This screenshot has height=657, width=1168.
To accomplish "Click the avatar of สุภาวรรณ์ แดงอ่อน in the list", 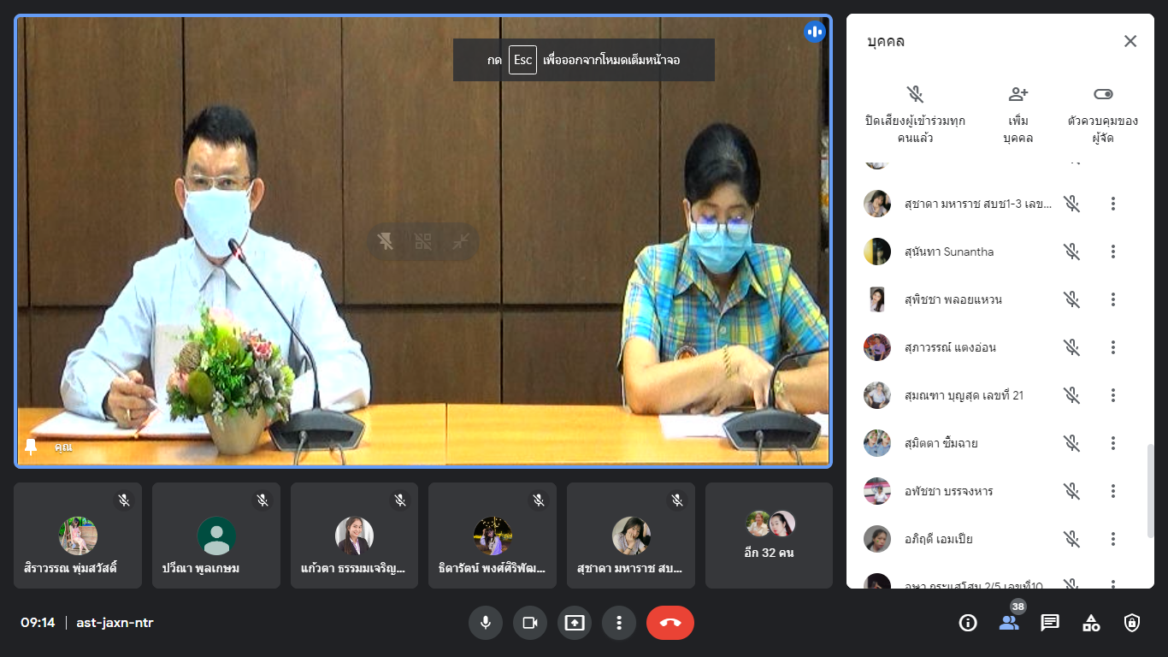I will click(877, 347).
